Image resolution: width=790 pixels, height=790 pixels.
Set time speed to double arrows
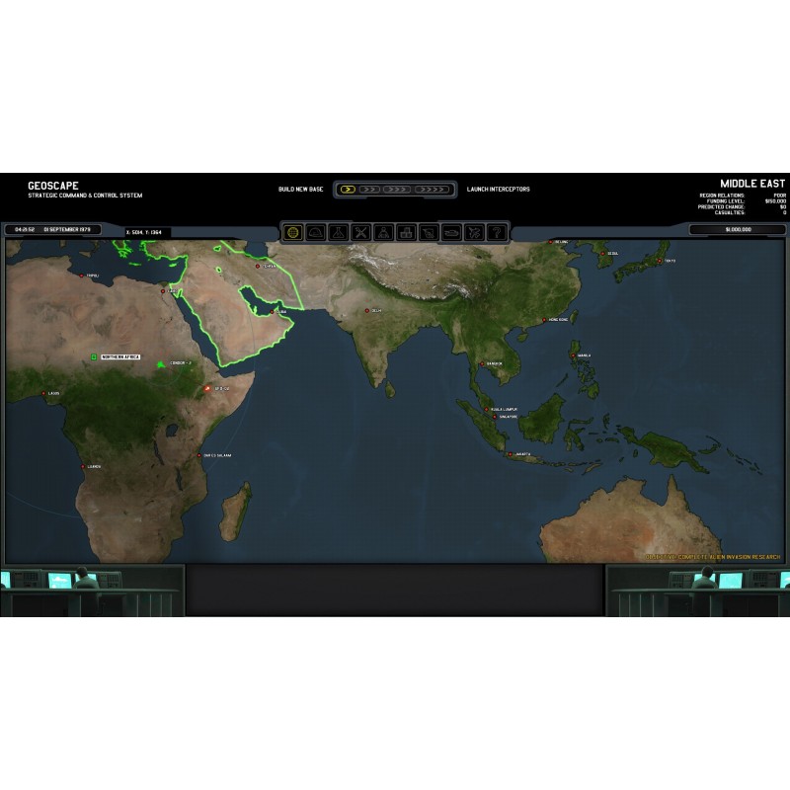point(371,189)
